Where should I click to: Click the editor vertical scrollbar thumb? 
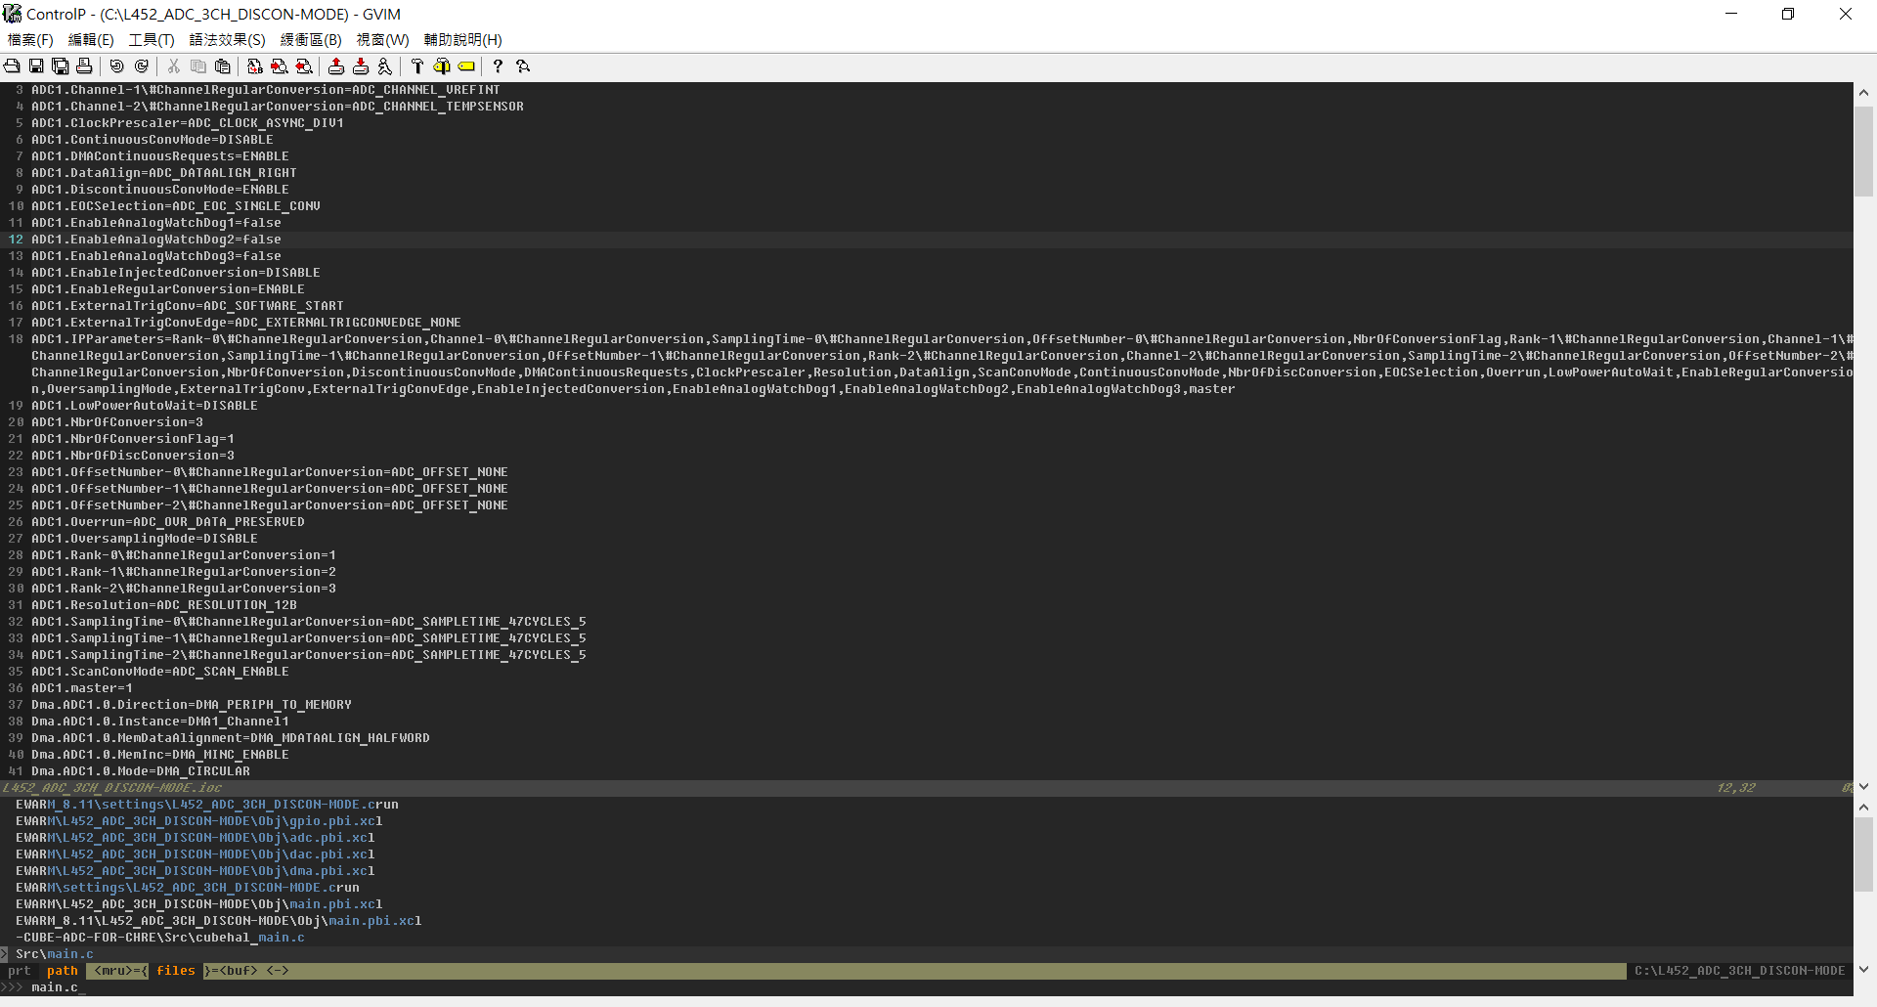click(x=1864, y=151)
